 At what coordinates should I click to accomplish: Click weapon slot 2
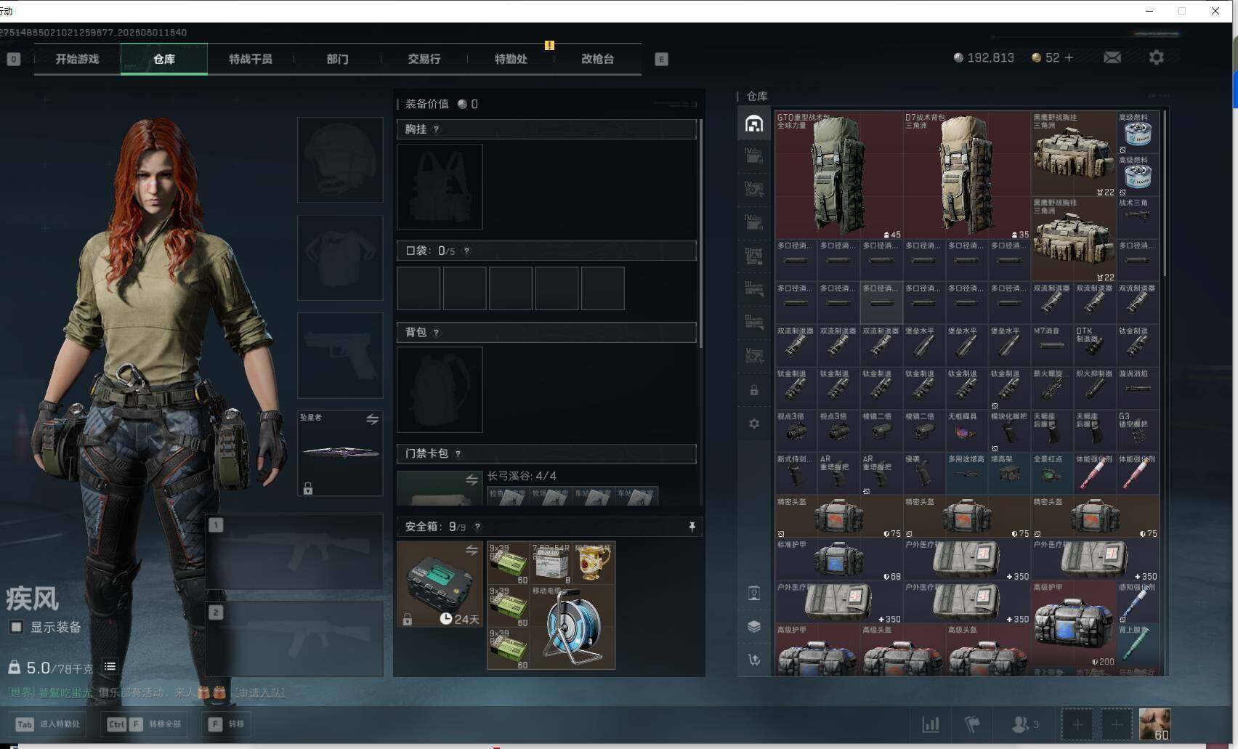pos(294,639)
